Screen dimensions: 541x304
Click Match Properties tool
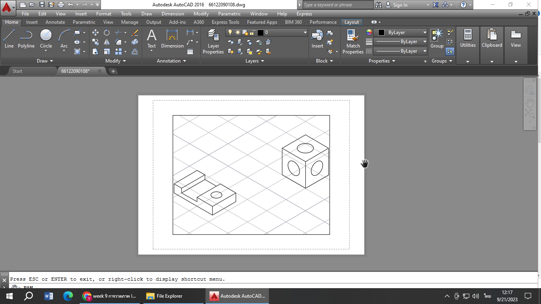pyautogui.click(x=353, y=42)
